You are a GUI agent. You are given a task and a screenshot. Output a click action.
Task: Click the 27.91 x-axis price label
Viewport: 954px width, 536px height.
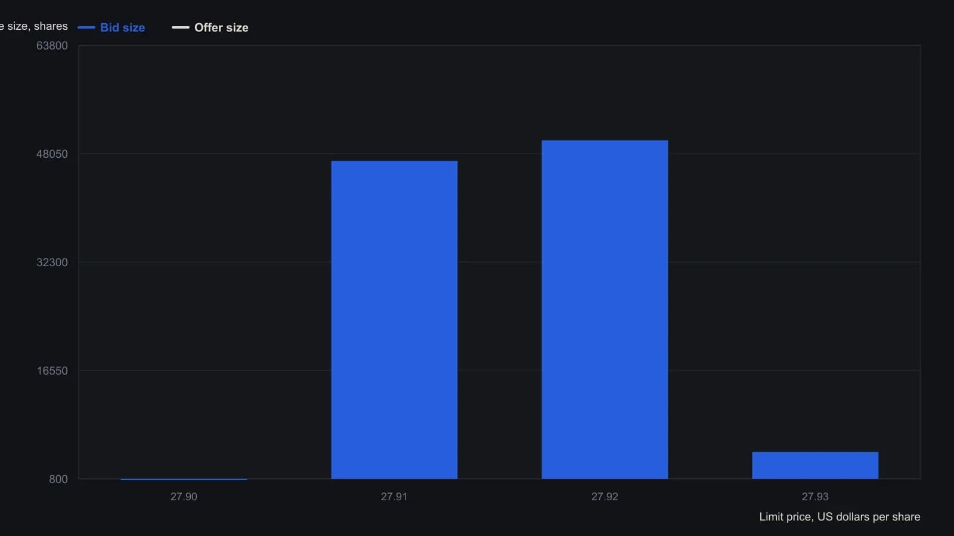[x=394, y=497]
